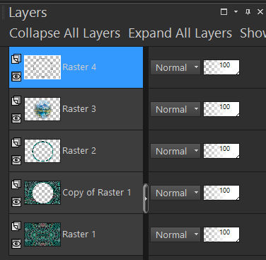The image size is (266, 260).
Task: Select the Raster 3 layer name
Action: [x=79, y=109]
